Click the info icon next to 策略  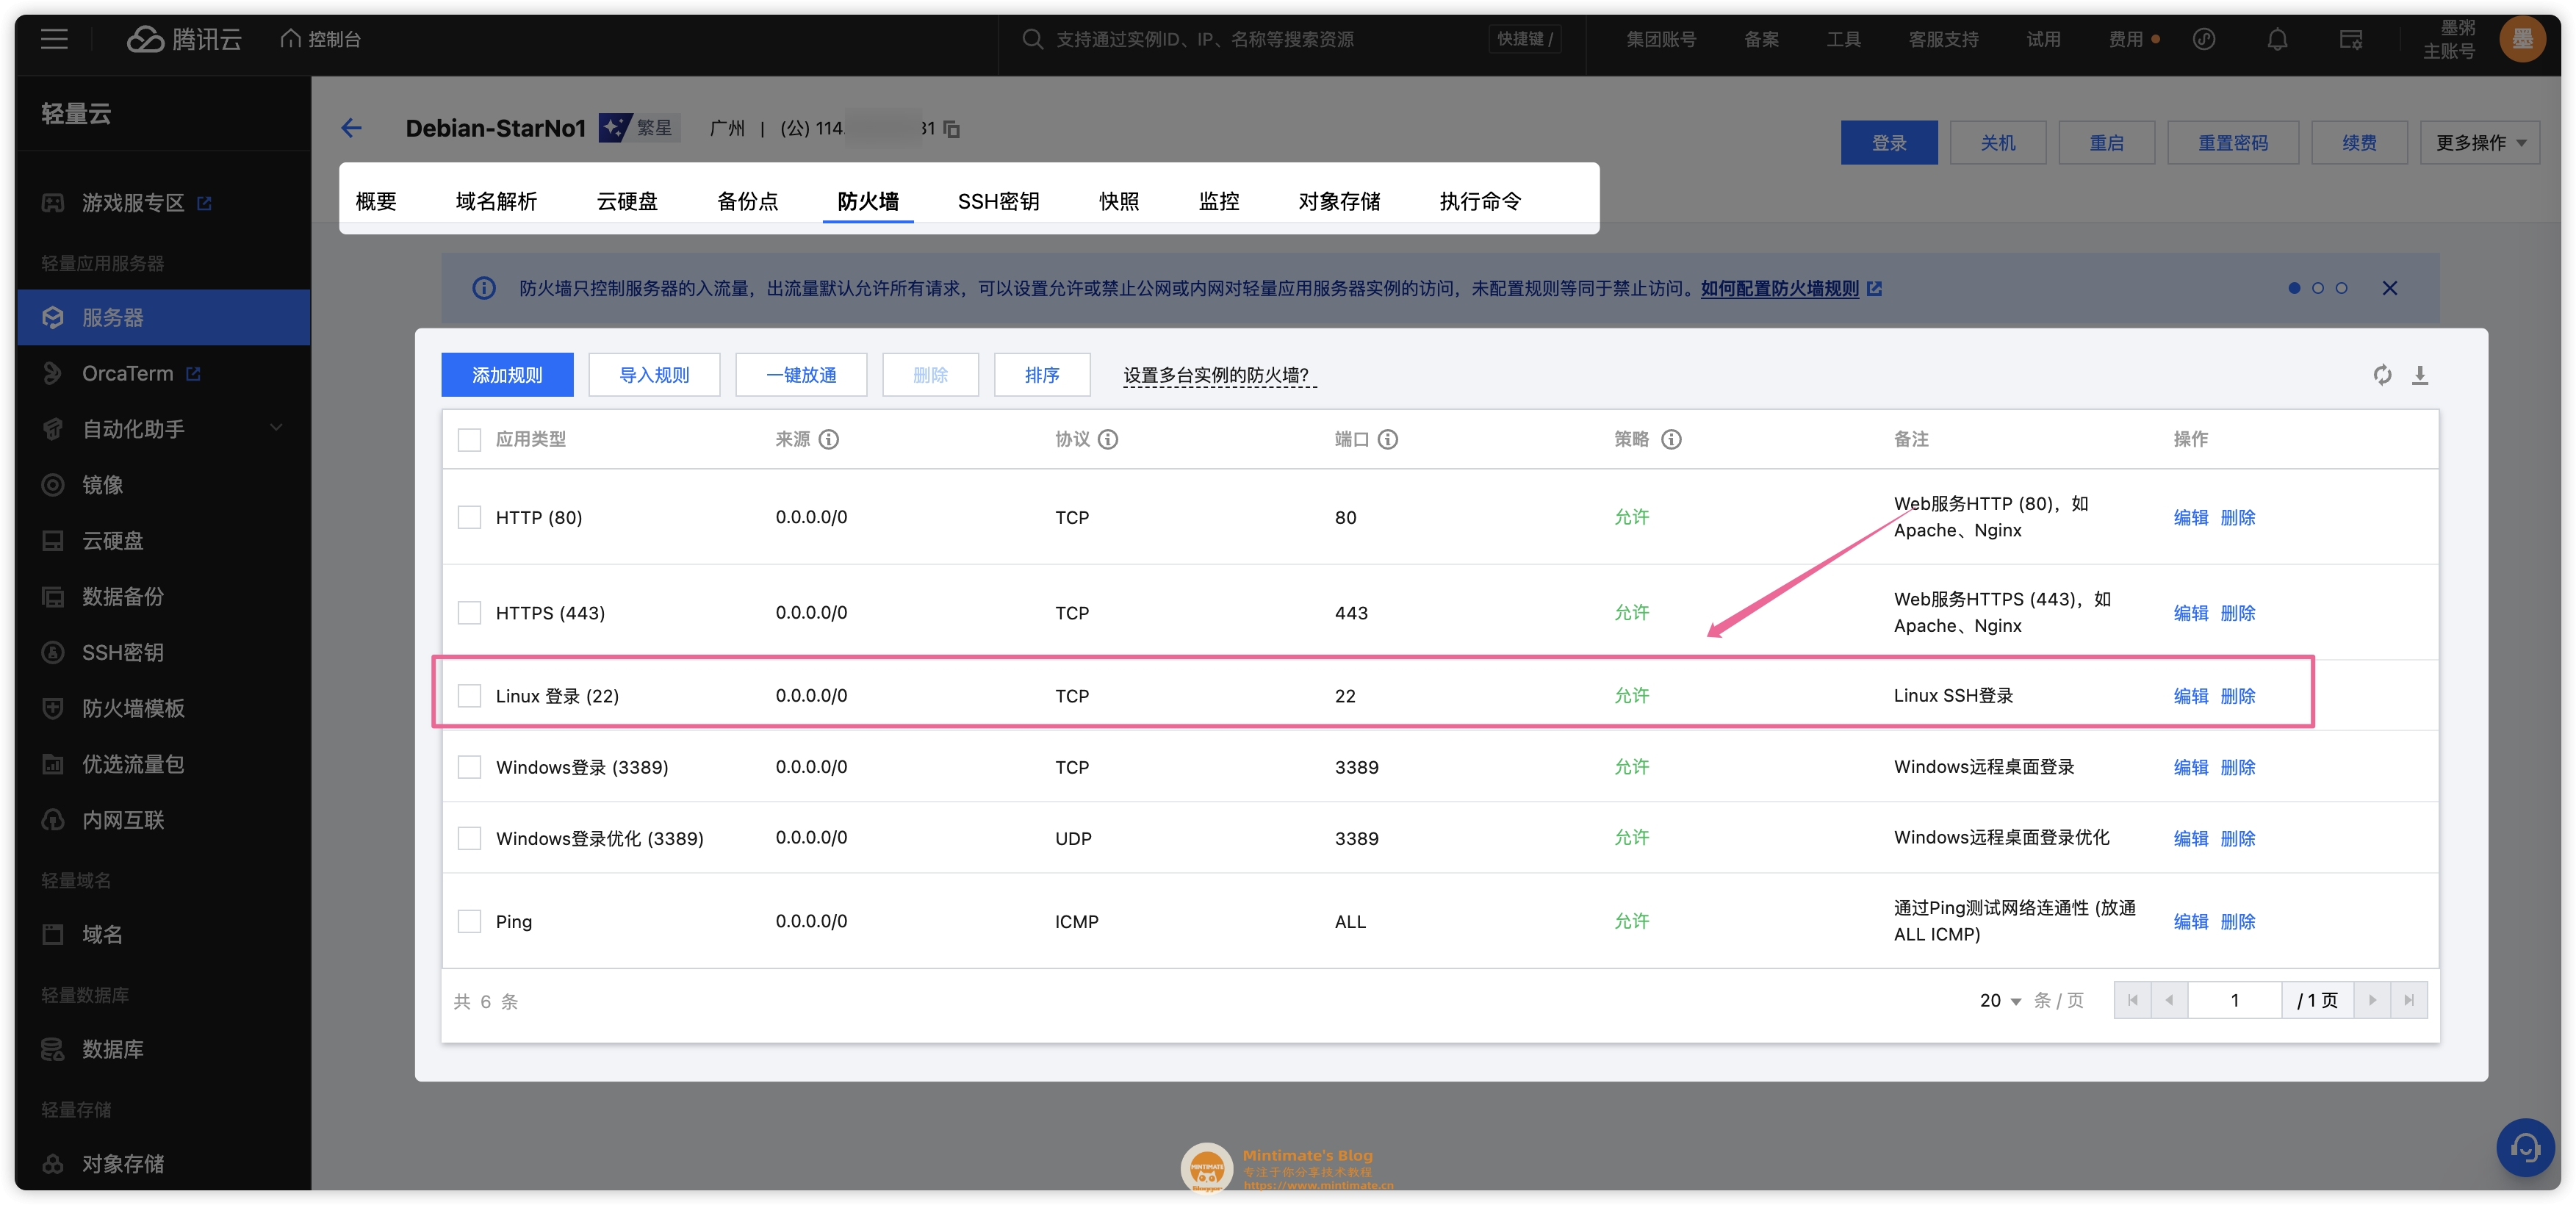click(x=1671, y=439)
